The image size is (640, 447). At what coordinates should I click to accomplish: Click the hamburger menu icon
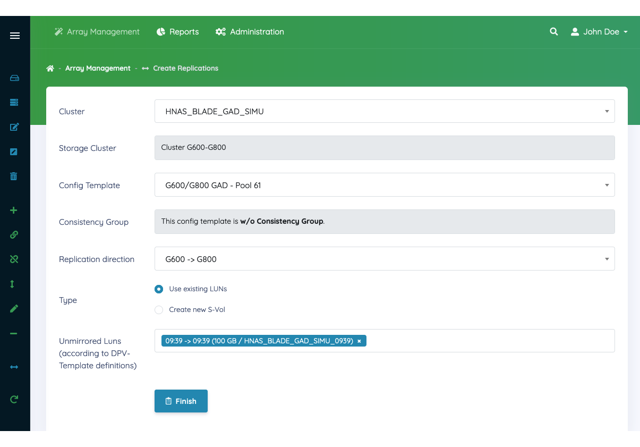(x=15, y=36)
